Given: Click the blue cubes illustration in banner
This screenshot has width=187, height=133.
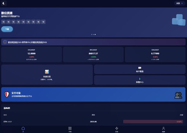Looking at the screenshot, I should pyautogui.click(x=179, y=20).
